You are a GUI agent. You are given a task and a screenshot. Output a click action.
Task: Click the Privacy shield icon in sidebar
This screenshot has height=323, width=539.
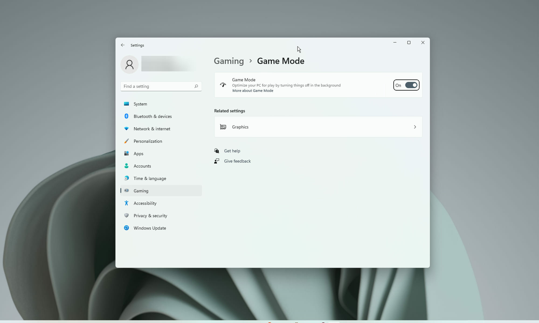(126, 215)
